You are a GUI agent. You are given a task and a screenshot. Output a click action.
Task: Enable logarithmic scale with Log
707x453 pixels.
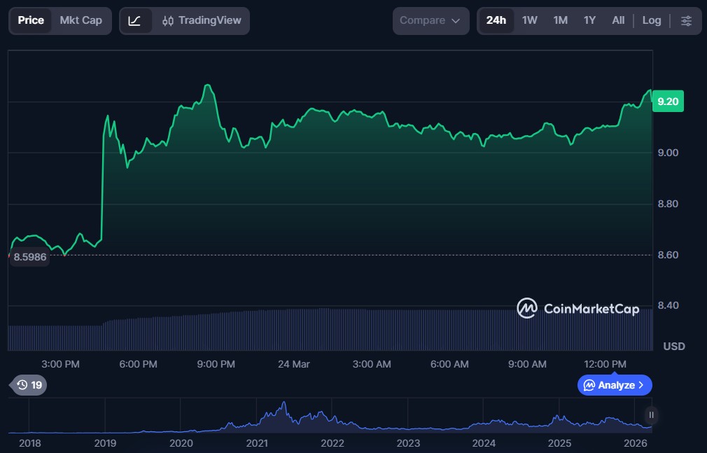(x=652, y=20)
